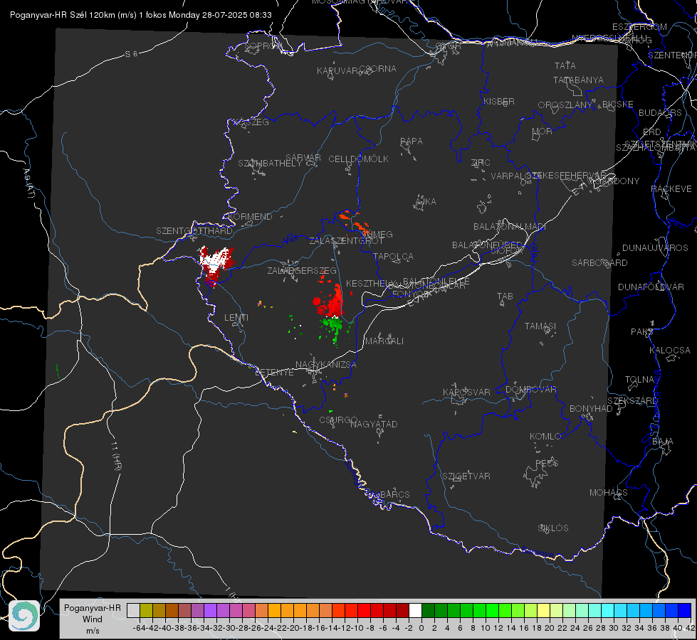Choose the dark blue last legend swatch
Viewport: 697px width, 640px height.
[685, 610]
